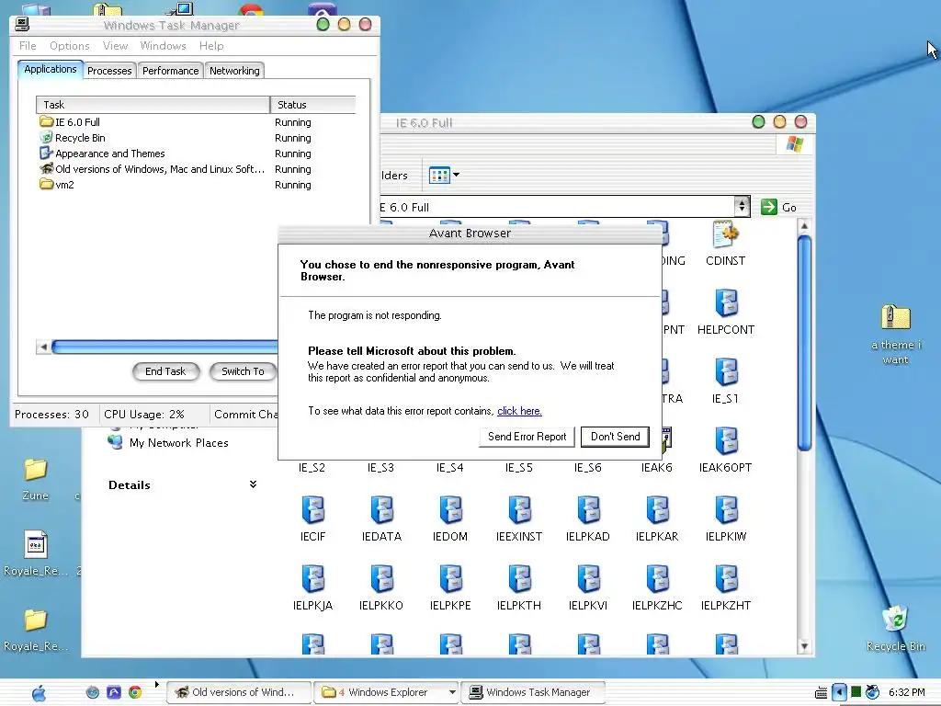Image resolution: width=941 pixels, height=706 pixels.
Task: Launch Chrome from quick launch bar
Action: pos(136,692)
